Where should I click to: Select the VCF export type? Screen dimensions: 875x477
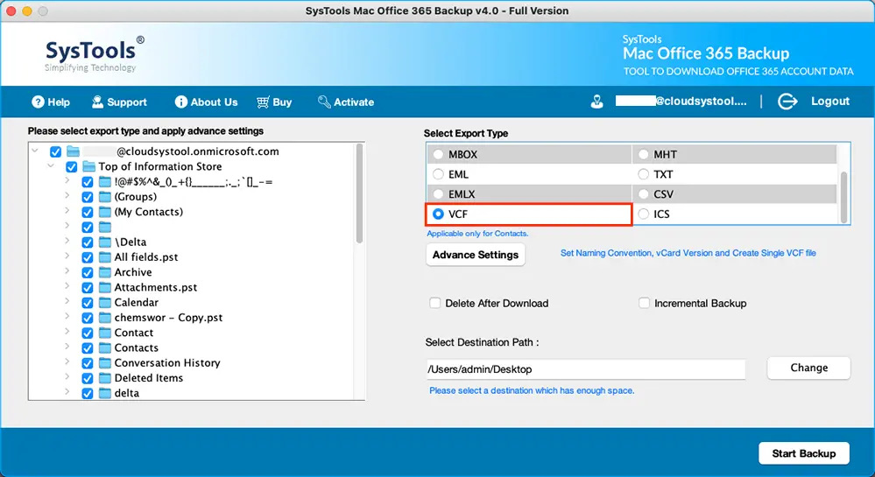coord(439,214)
